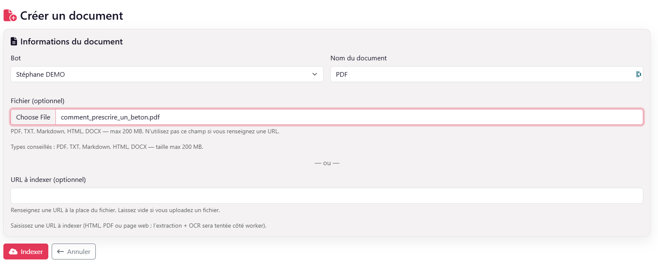
Task: Click the "URL à indexer (optionnel)" label
Action: pyautogui.click(x=48, y=179)
